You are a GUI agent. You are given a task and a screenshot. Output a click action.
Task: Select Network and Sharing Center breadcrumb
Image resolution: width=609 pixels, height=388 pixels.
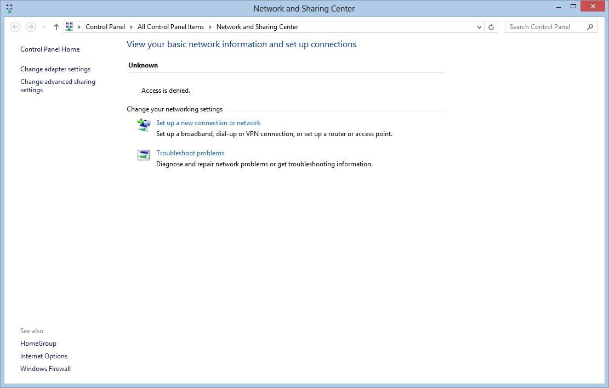point(257,27)
